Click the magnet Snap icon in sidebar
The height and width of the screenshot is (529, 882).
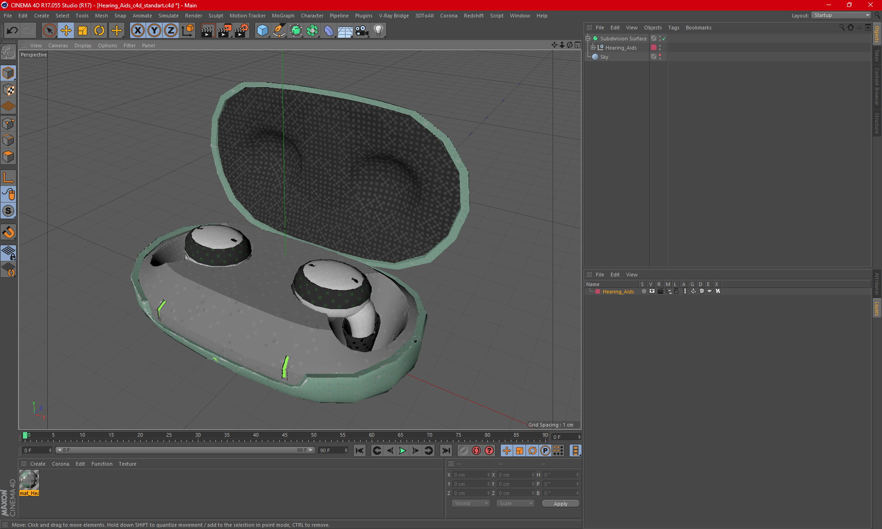[x=8, y=232]
